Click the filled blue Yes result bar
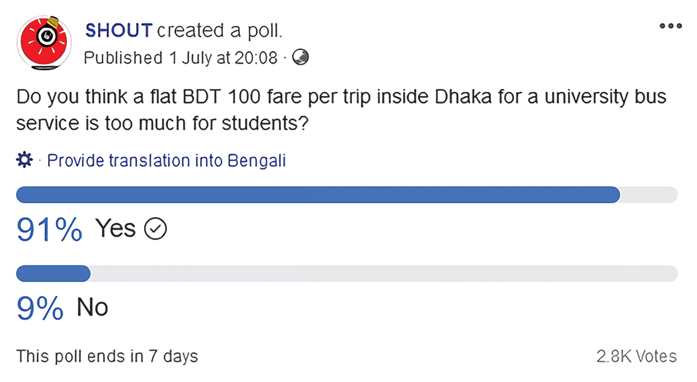 point(317,195)
